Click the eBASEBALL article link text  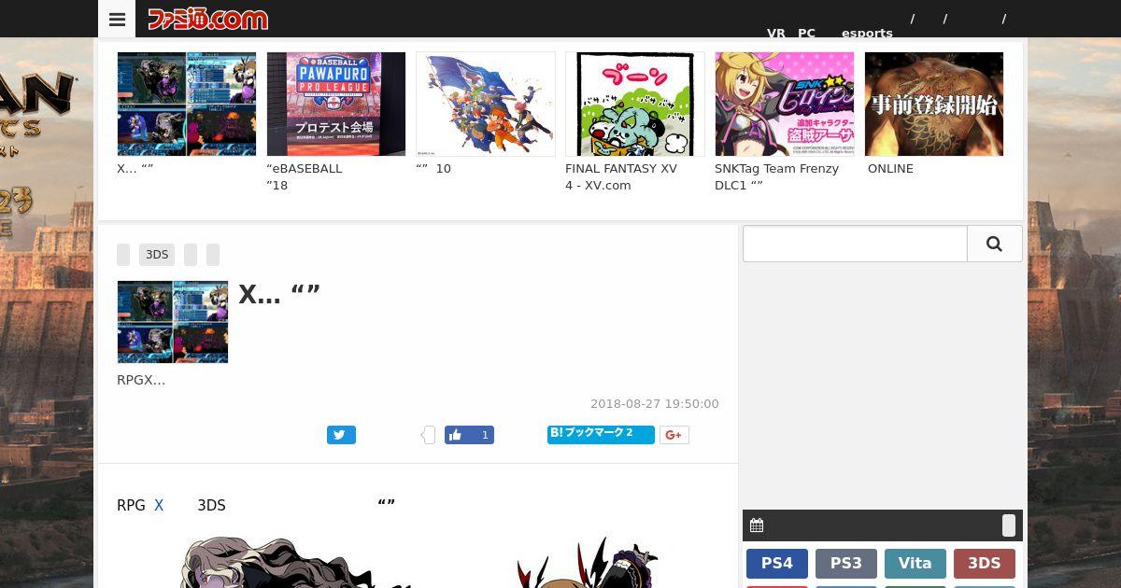pos(305,176)
